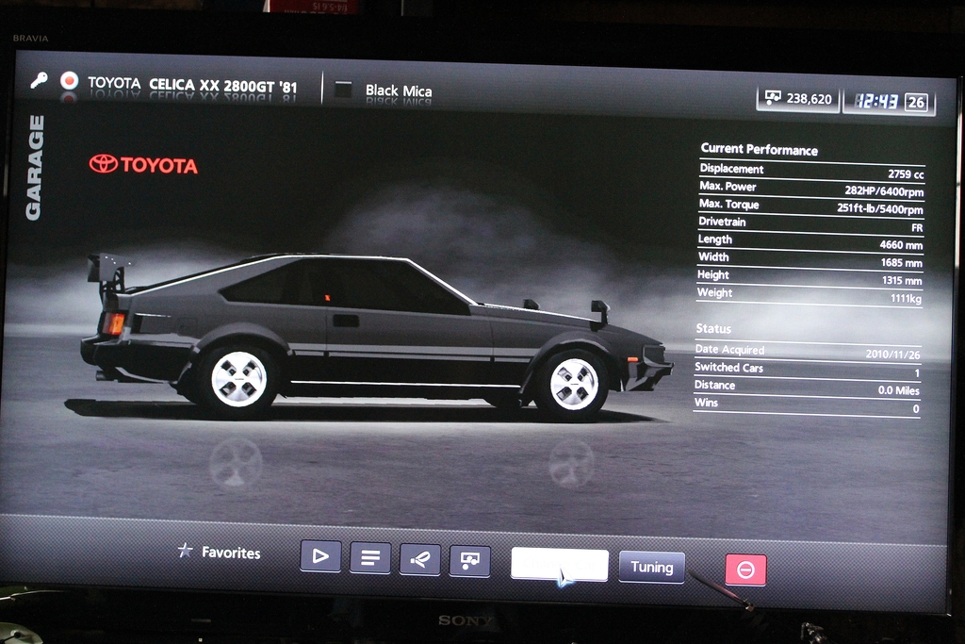Screen dimensions: 965x644
Task: Click the Length 4660 mm row
Action: coord(810,242)
